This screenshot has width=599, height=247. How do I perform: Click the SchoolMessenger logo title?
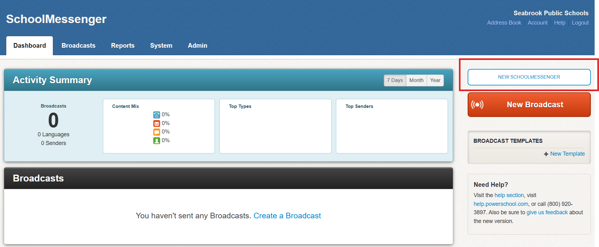[x=56, y=19]
